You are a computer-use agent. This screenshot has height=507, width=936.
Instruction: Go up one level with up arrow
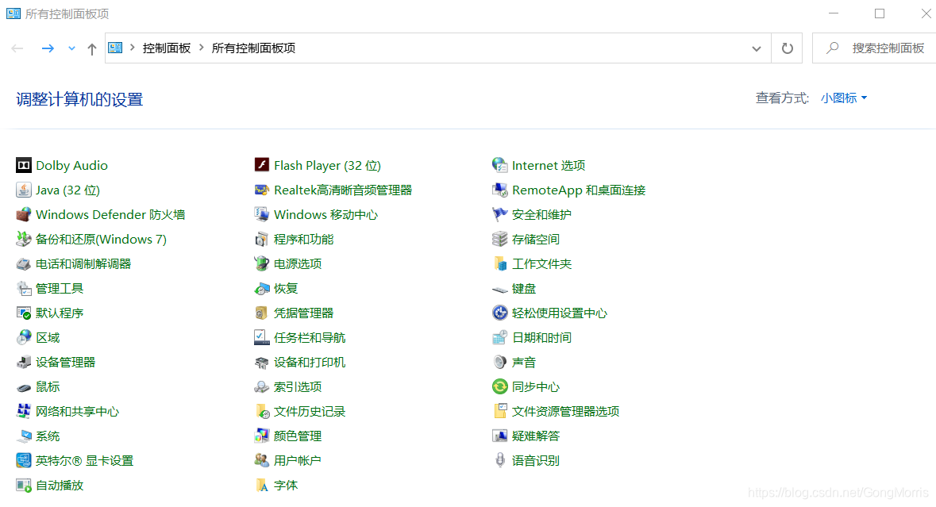click(x=92, y=49)
